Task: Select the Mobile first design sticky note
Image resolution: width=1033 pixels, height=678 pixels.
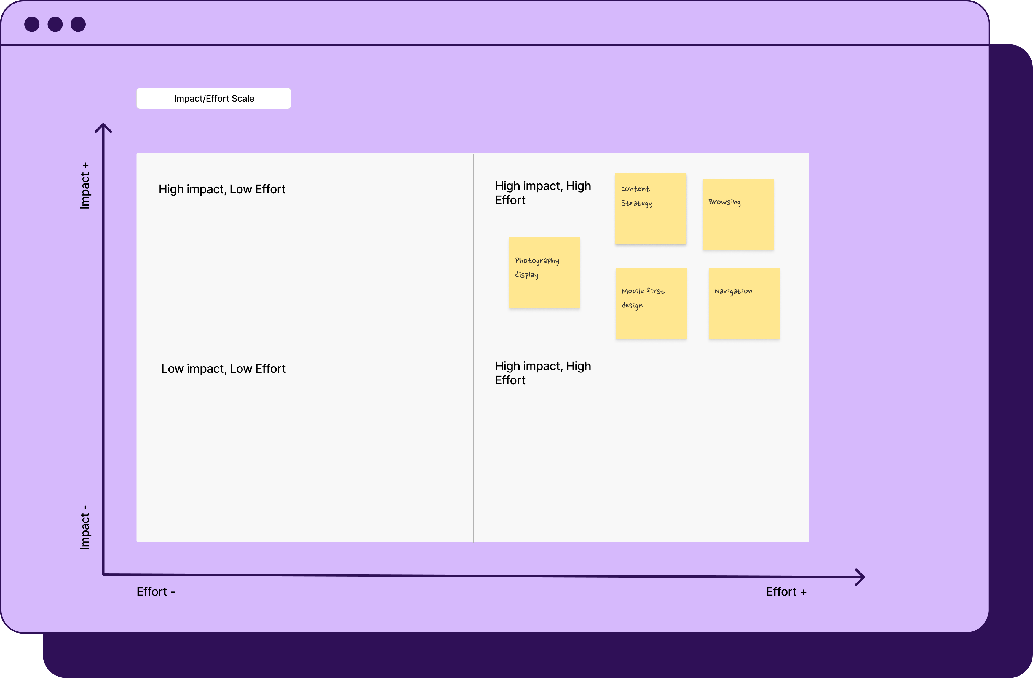Action: 651,303
